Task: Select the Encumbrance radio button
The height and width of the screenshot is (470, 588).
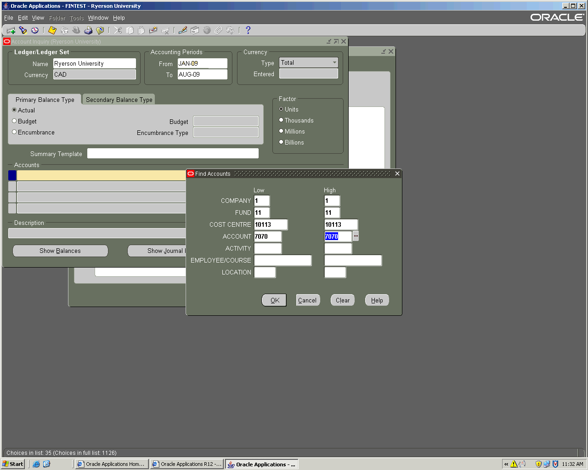Action: [14, 132]
